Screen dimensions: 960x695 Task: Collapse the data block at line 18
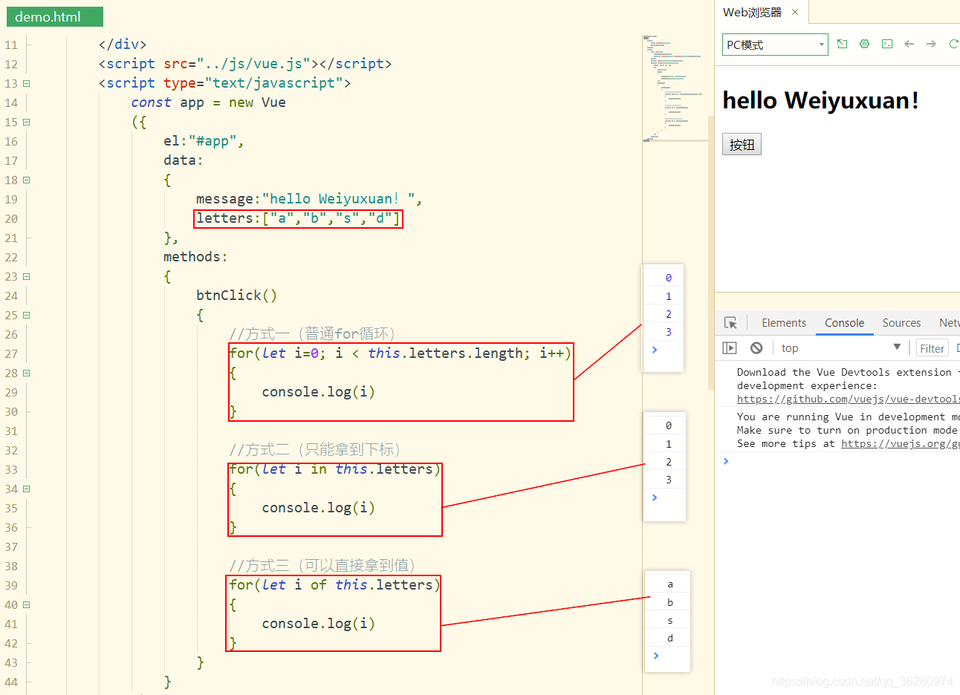point(27,180)
